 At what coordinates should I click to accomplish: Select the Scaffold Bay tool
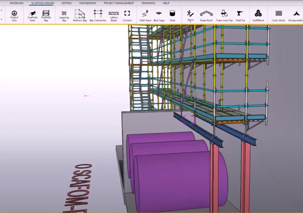[46, 16]
